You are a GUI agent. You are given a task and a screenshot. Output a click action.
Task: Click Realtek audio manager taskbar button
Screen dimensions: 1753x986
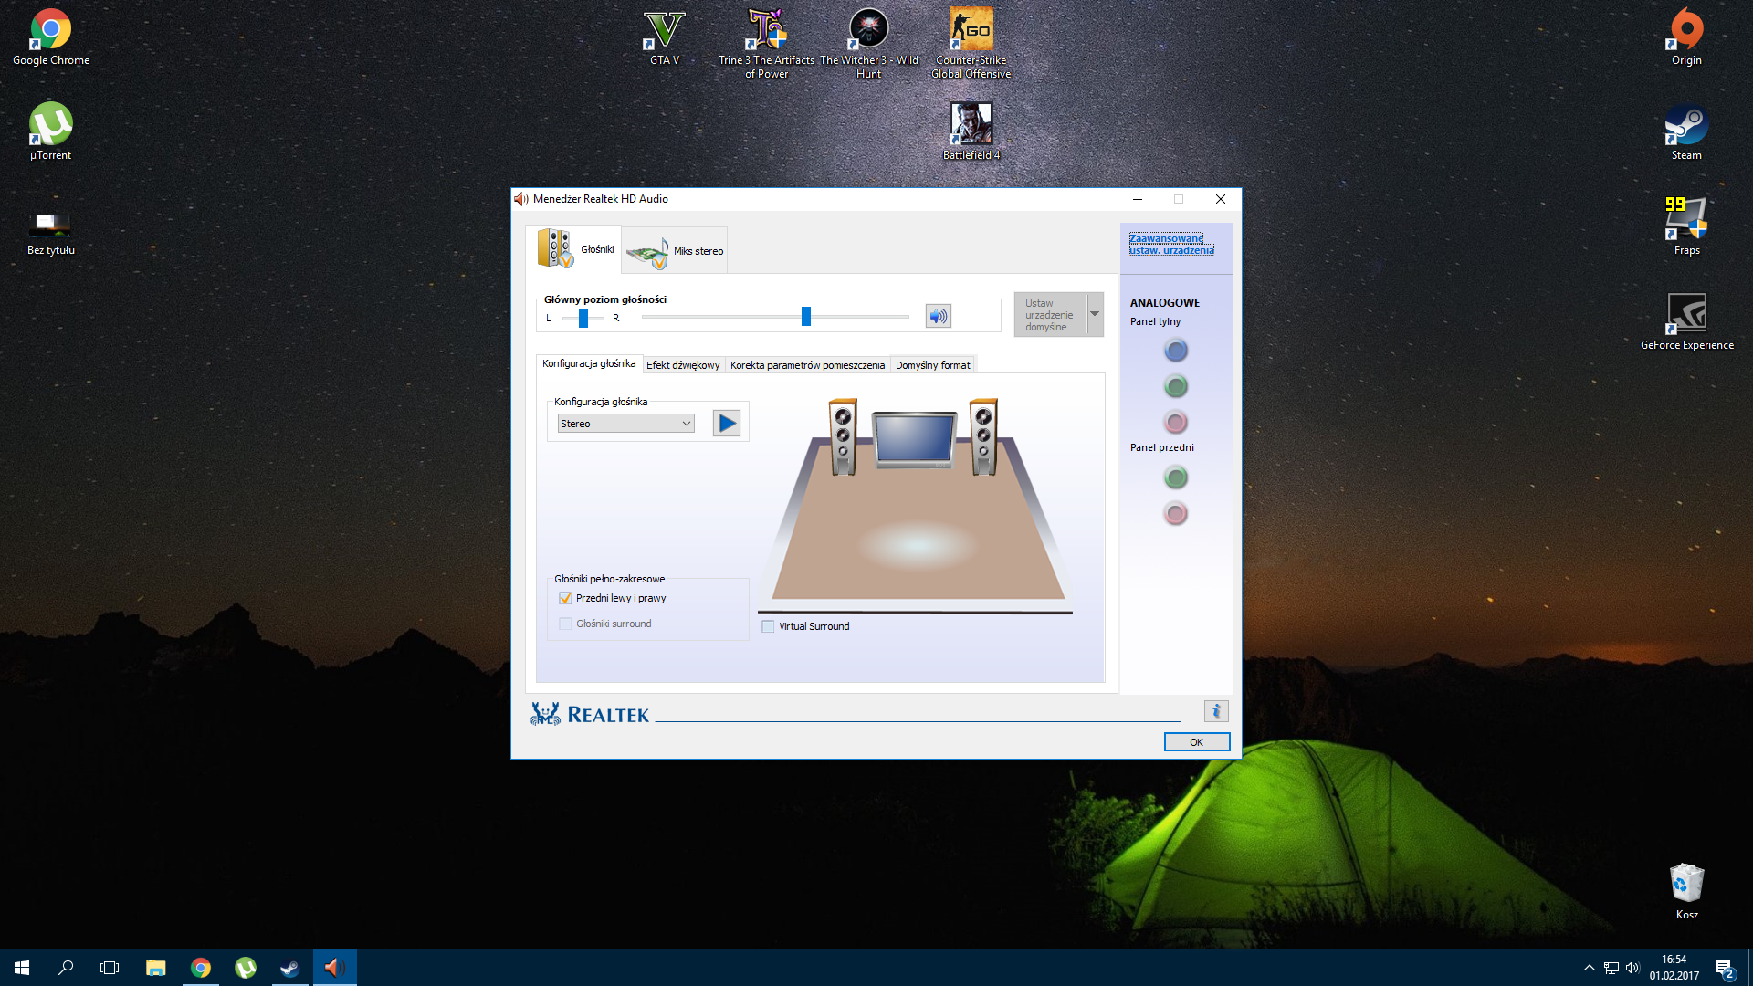pos(334,968)
